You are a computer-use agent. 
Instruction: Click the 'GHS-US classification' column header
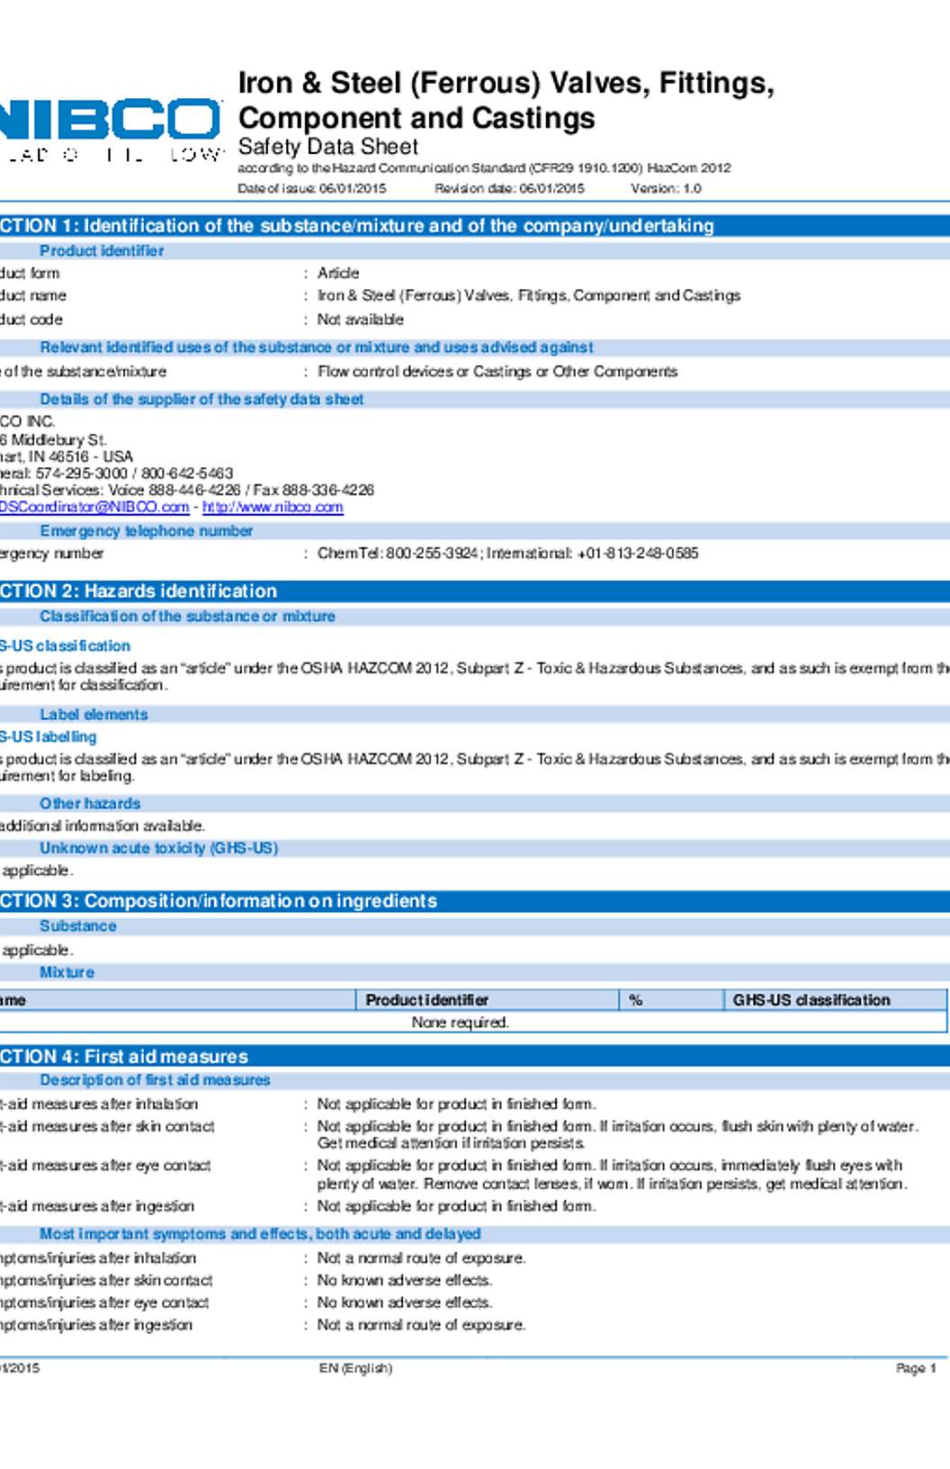click(811, 1000)
